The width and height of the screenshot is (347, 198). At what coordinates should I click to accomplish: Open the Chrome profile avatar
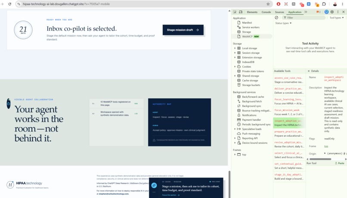tap(335, 4)
